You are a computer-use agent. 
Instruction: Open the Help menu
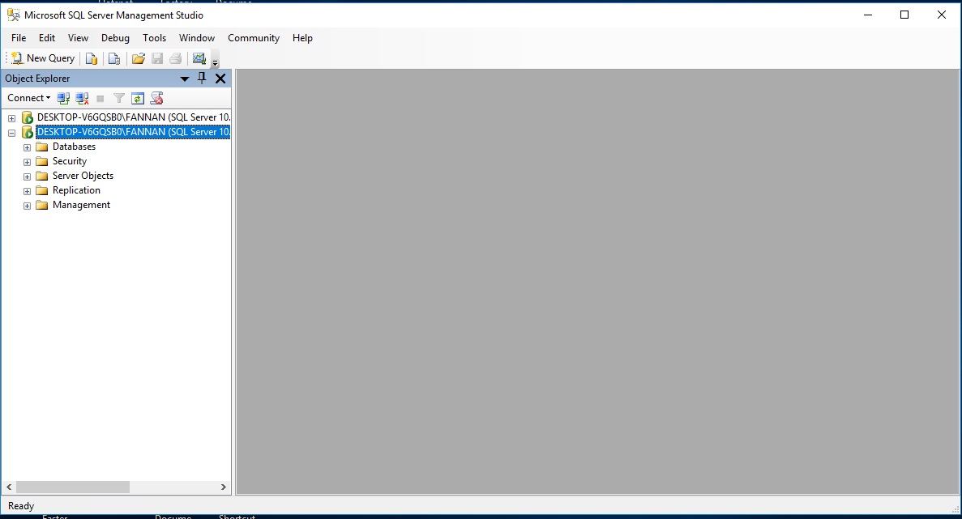click(302, 38)
